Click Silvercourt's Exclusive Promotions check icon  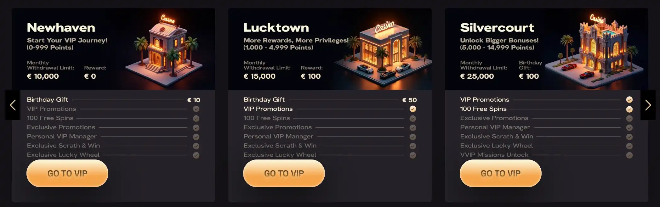629,119
